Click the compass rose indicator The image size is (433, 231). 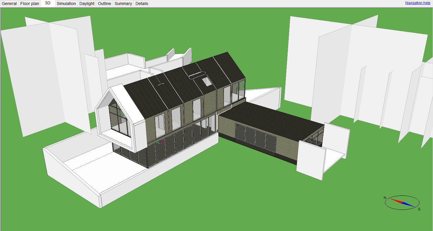[402, 203]
